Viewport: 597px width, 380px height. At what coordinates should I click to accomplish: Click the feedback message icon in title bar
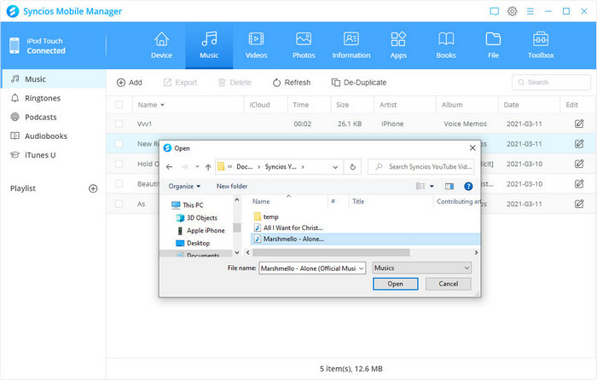[x=494, y=11]
